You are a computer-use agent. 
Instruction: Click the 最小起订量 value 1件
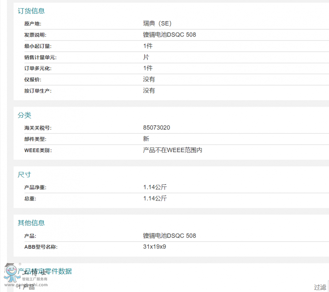click(148, 46)
